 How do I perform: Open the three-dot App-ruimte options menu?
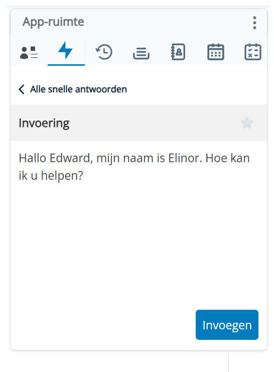(x=254, y=23)
